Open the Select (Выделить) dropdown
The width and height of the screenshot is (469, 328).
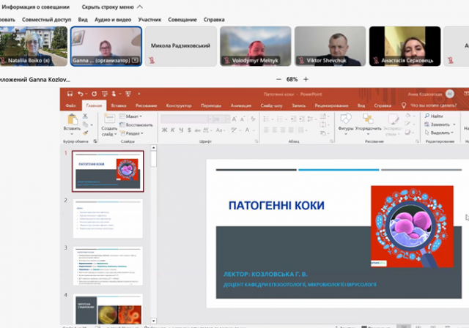tap(441, 133)
